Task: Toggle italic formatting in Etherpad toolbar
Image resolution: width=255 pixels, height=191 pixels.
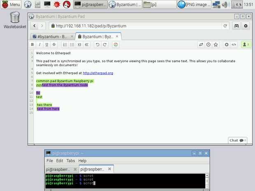Action: pos(39,44)
